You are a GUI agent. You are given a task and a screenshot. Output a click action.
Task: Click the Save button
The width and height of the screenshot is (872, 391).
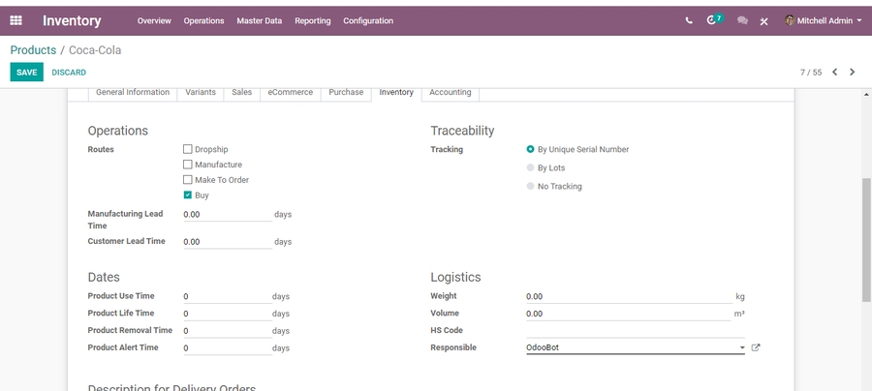click(26, 73)
